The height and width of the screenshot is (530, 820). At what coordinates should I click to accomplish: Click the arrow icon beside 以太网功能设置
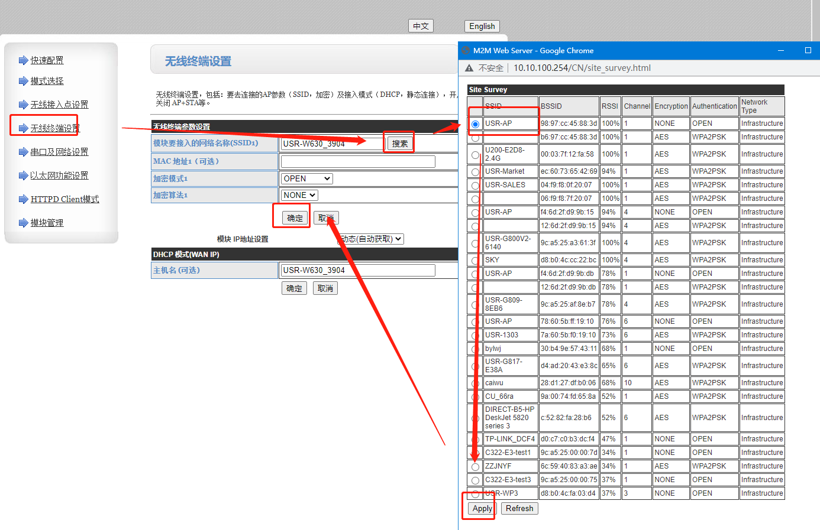point(24,175)
